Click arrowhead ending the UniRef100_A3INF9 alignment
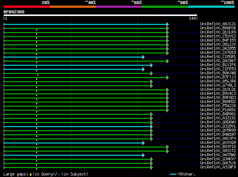The image size is (238, 177). (152, 168)
